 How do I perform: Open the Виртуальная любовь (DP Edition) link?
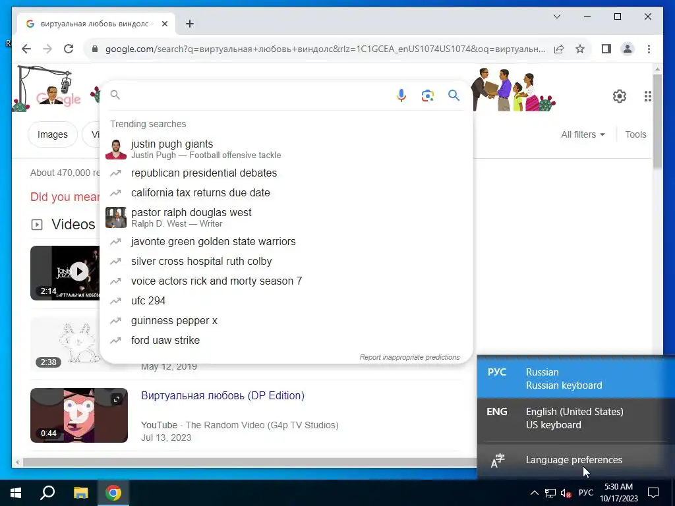tap(223, 395)
